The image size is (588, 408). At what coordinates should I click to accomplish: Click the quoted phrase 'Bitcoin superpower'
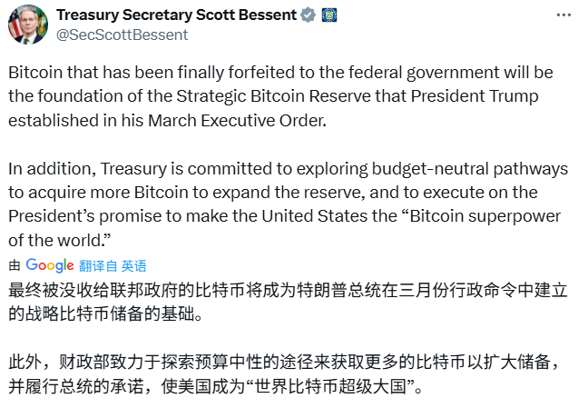click(x=485, y=216)
